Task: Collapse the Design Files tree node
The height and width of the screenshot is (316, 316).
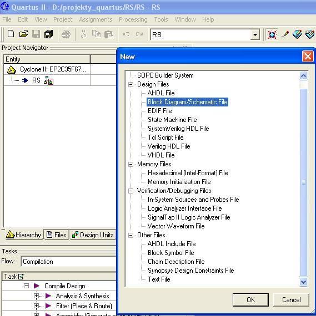Action: [x=131, y=84]
